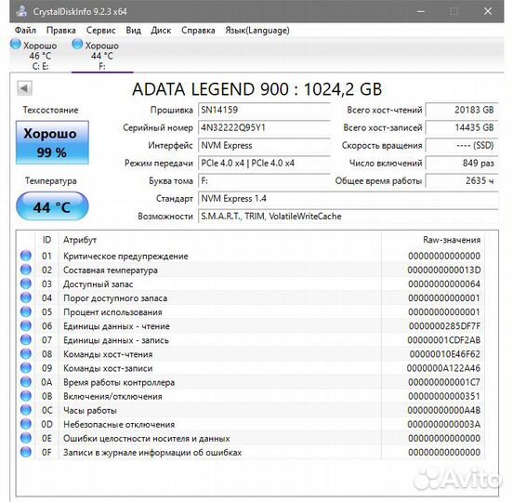Click the serial number field 4N32222Q95Y1

pyautogui.click(x=264, y=127)
